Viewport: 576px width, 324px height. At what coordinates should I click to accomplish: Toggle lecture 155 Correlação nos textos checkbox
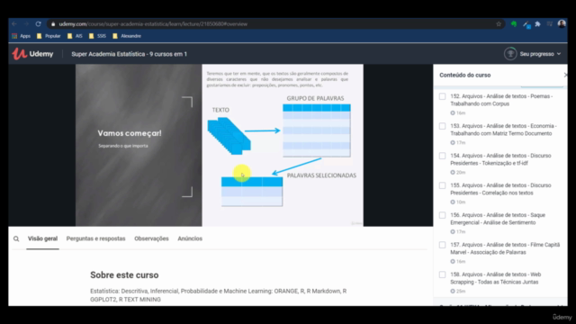coord(442,185)
